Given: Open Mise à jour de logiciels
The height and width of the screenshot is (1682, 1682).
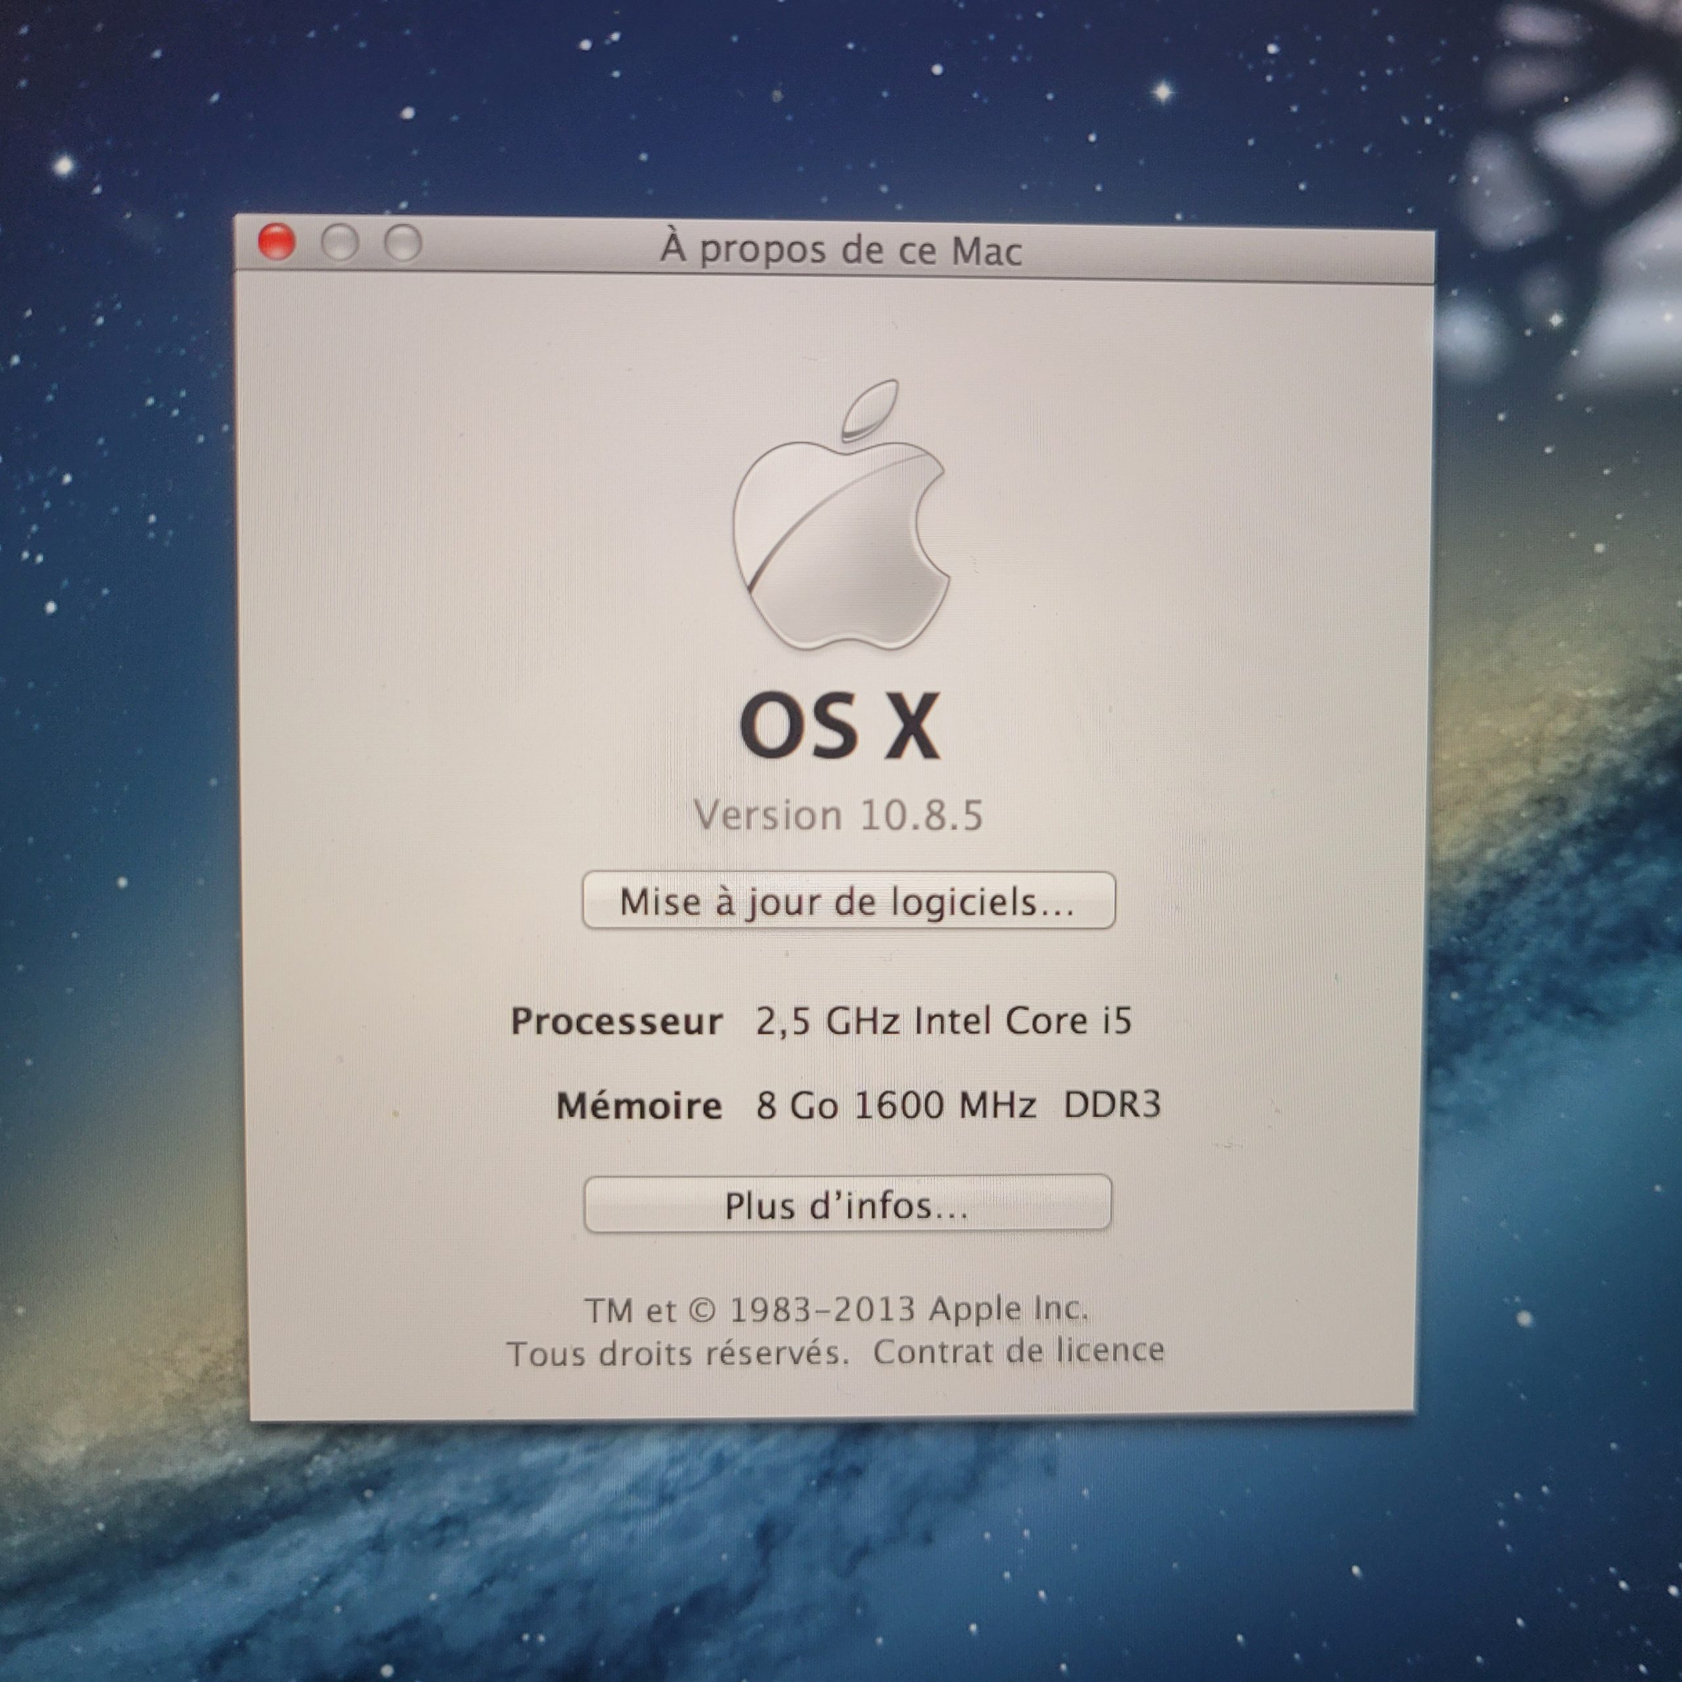Looking at the screenshot, I should click(848, 901).
